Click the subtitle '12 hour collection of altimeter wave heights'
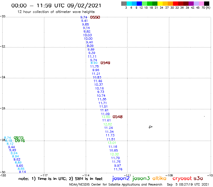The height and width of the screenshot is (187, 213). pos(56,12)
